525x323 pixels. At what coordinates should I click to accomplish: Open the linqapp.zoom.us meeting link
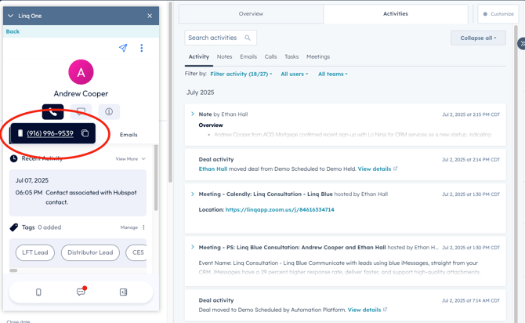[280, 210]
